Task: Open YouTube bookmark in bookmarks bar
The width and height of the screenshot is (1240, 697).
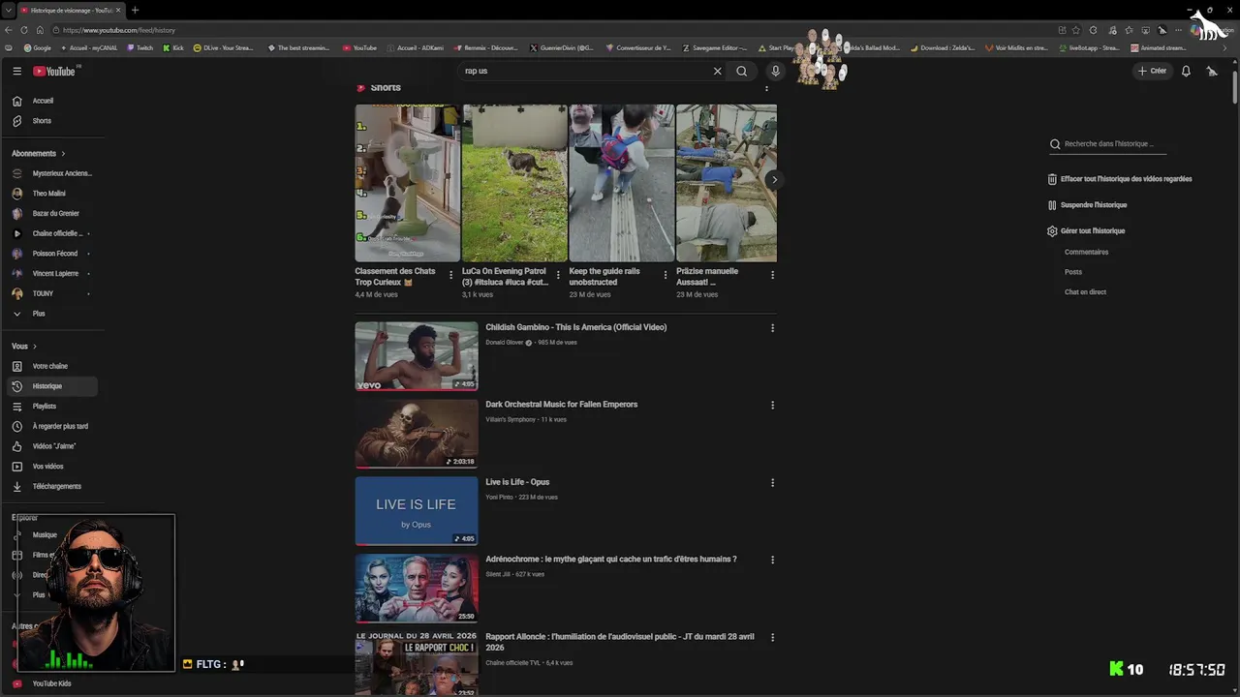Action: [359, 47]
